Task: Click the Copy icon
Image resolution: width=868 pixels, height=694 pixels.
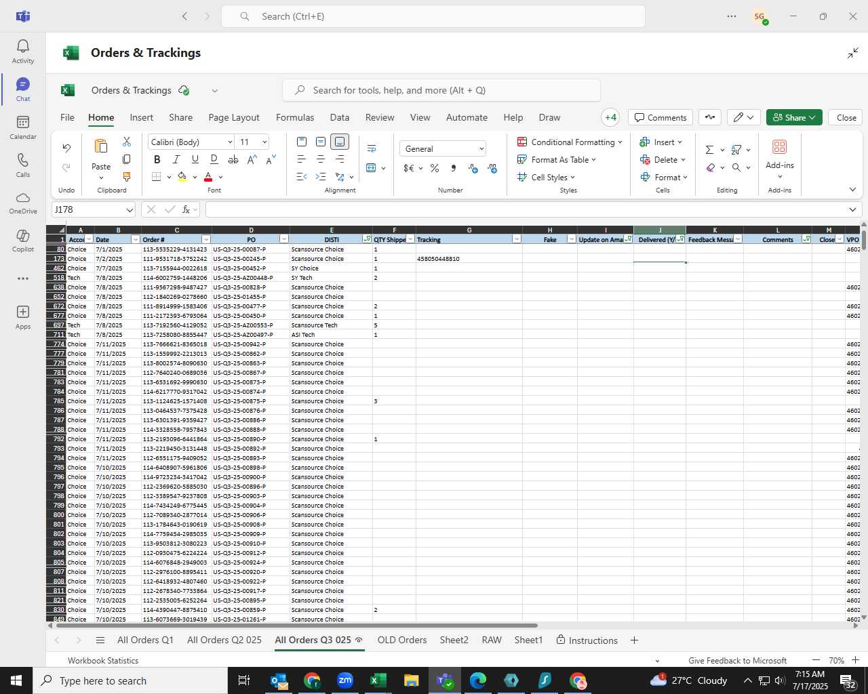Action: (x=127, y=159)
